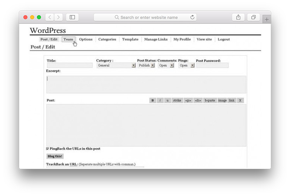Open the Template menu tab
The image size is (290, 196).
[x=130, y=39]
